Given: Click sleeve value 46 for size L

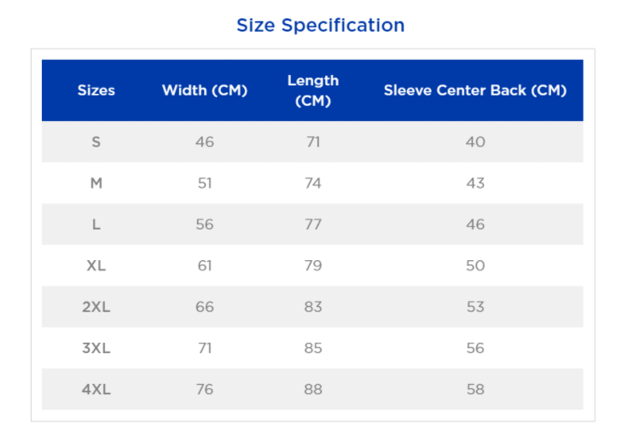Looking at the screenshot, I should point(475,224).
